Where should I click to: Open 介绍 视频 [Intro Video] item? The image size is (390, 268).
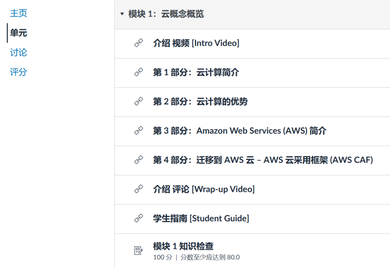pyautogui.click(x=196, y=43)
